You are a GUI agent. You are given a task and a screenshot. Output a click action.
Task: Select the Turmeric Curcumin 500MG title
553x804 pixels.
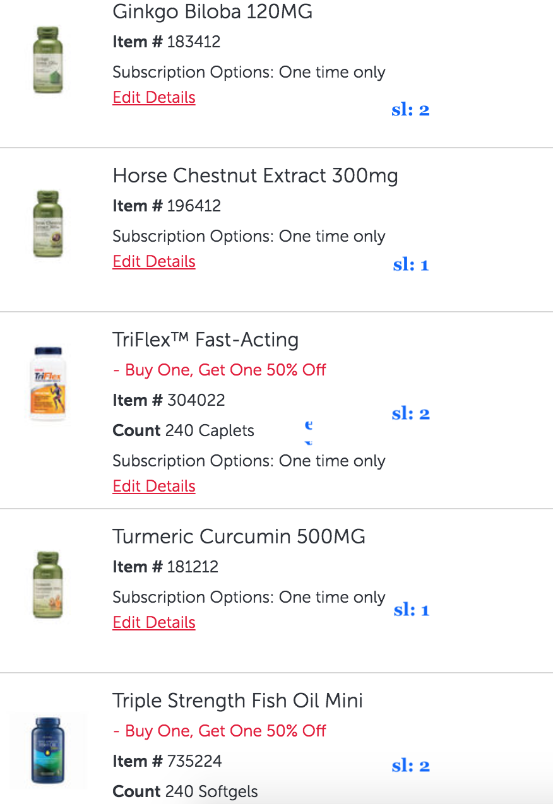[239, 537]
